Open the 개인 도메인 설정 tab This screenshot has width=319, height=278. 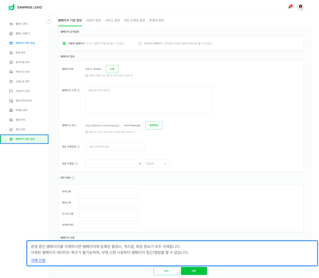134,20
